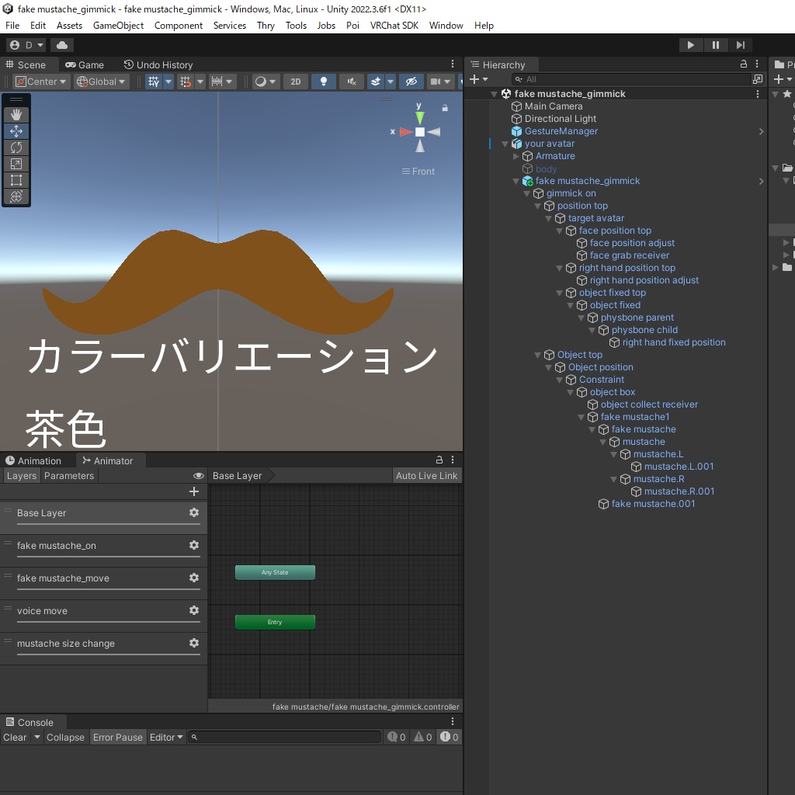Unmute scene audio
795x795 pixels.
tap(351, 81)
